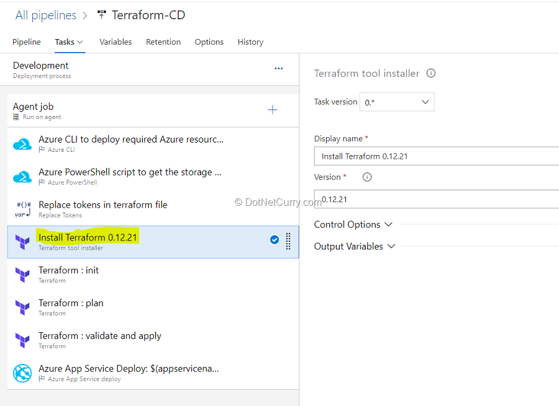This screenshot has width=559, height=406.
Task: Click the Terraform tool installer task icon
Action: pyautogui.click(x=22, y=242)
